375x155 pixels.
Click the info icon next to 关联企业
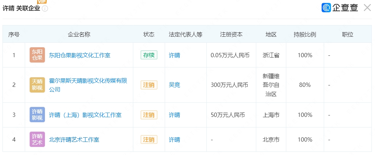[x=45, y=8]
